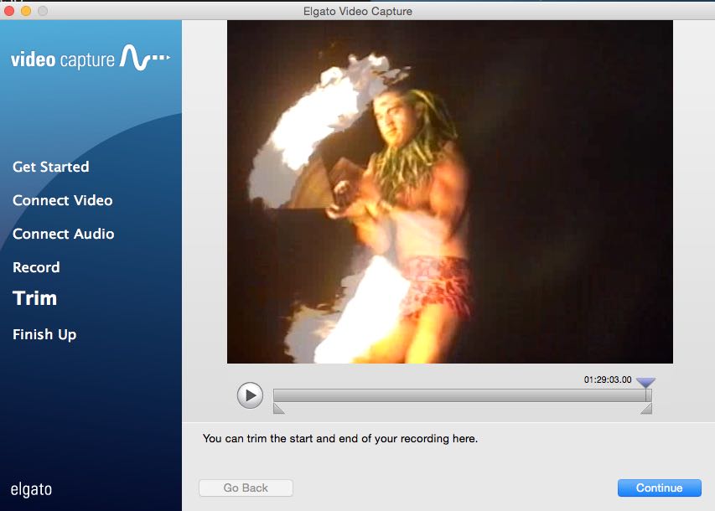The height and width of the screenshot is (511, 715).
Task: Select the trim start handle
Action: click(x=278, y=409)
